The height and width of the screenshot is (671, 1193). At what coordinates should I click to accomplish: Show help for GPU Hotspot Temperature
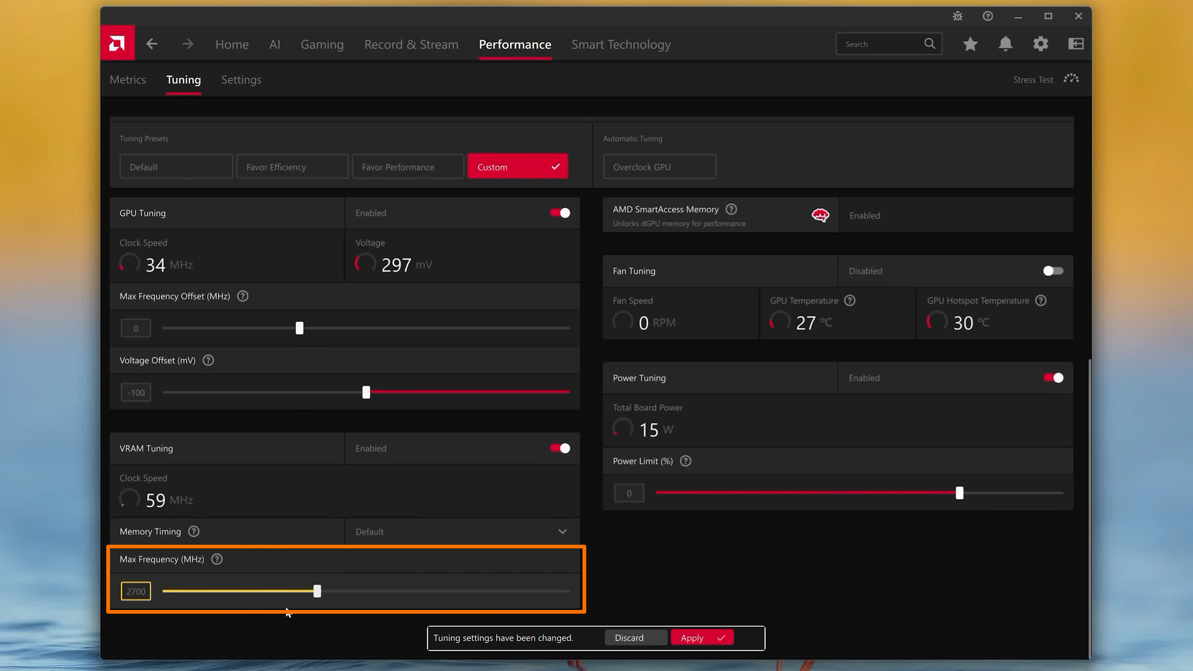pos(1041,301)
